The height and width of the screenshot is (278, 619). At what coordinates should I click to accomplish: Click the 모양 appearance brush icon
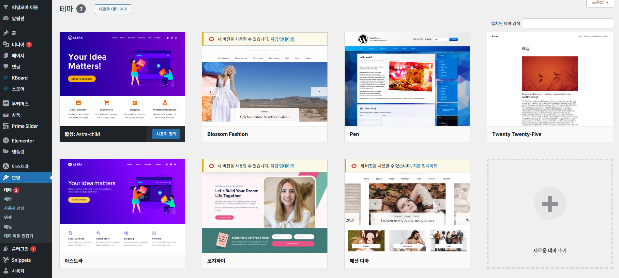coord(6,178)
